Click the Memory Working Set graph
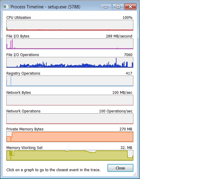Viewport: 202px width, 179px height. point(70,155)
